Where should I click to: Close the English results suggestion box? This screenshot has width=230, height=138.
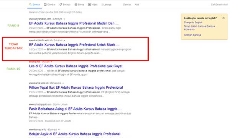click(223, 18)
